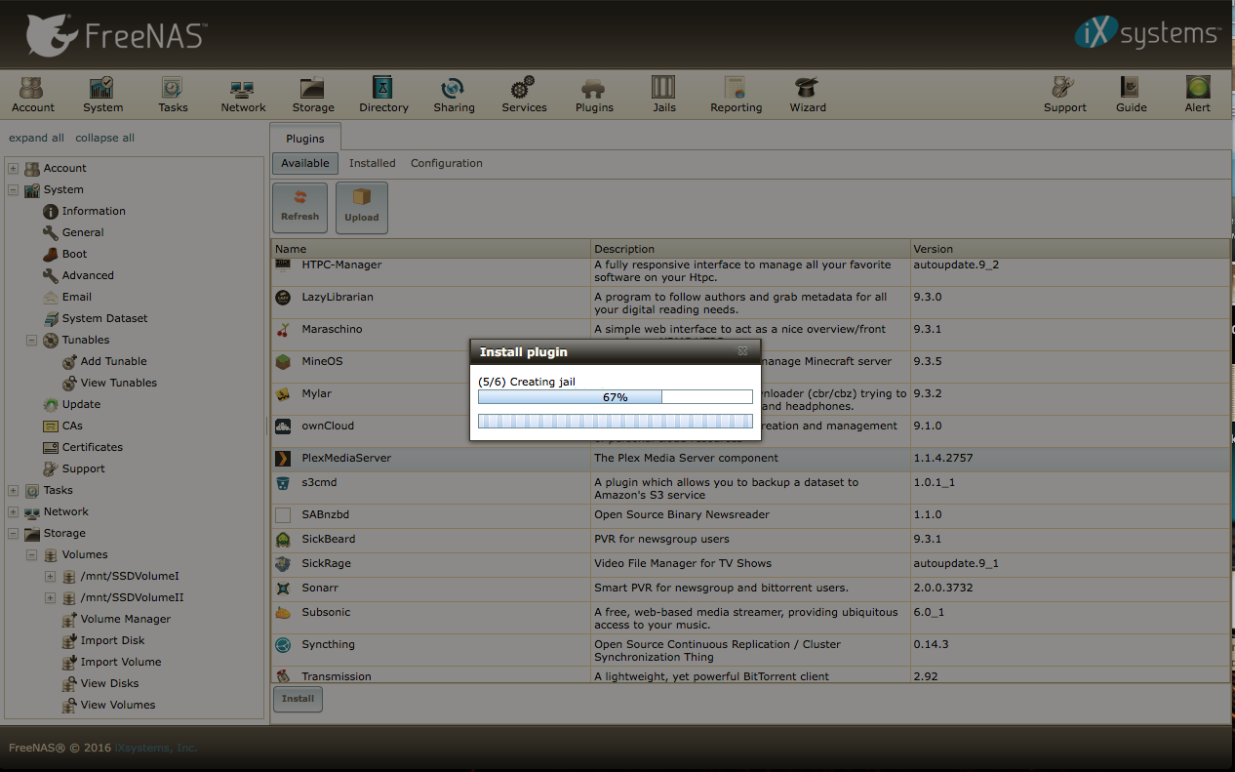Click the ownCloud plugin icon
The height and width of the screenshot is (772, 1235).
pos(283,426)
